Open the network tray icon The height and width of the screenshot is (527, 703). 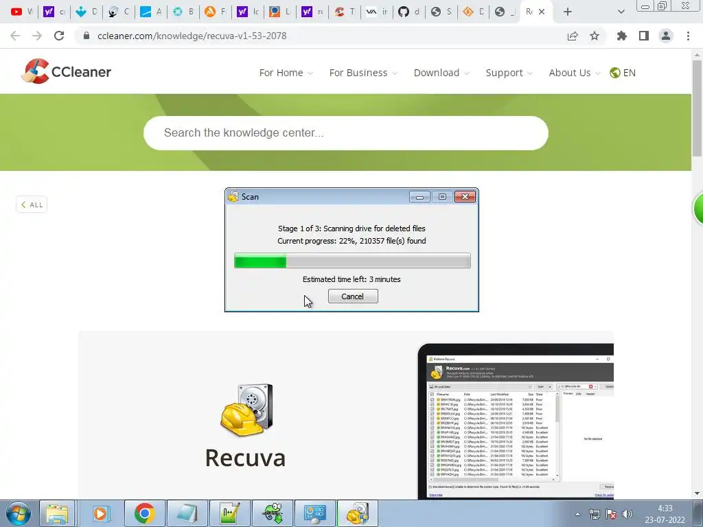(595, 514)
